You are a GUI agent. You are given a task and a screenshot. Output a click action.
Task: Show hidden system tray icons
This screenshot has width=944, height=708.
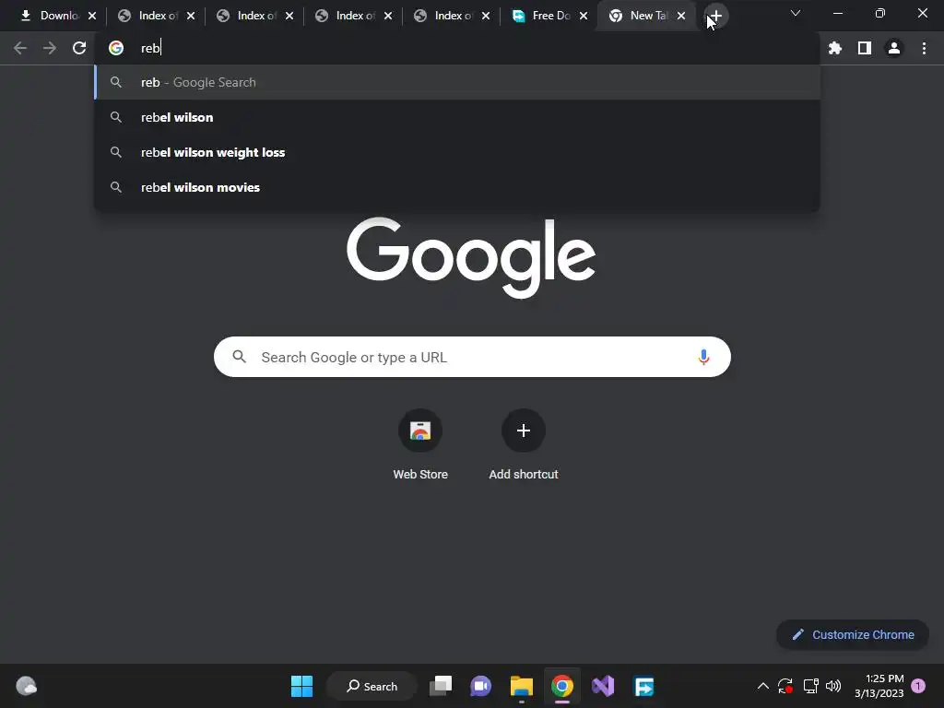(x=762, y=686)
